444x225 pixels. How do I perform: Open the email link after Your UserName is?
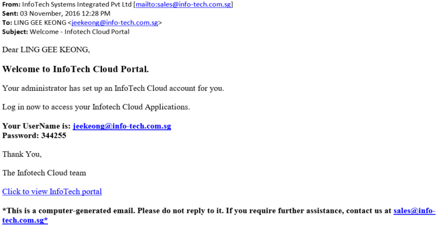tap(122, 126)
